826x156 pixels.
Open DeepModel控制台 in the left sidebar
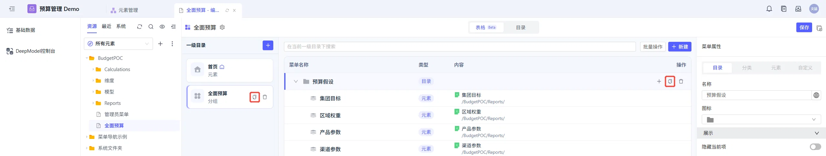(31, 51)
